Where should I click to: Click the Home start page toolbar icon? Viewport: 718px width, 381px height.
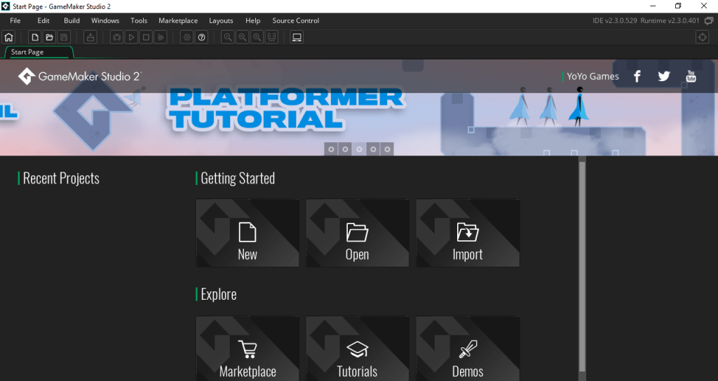(9, 37)
